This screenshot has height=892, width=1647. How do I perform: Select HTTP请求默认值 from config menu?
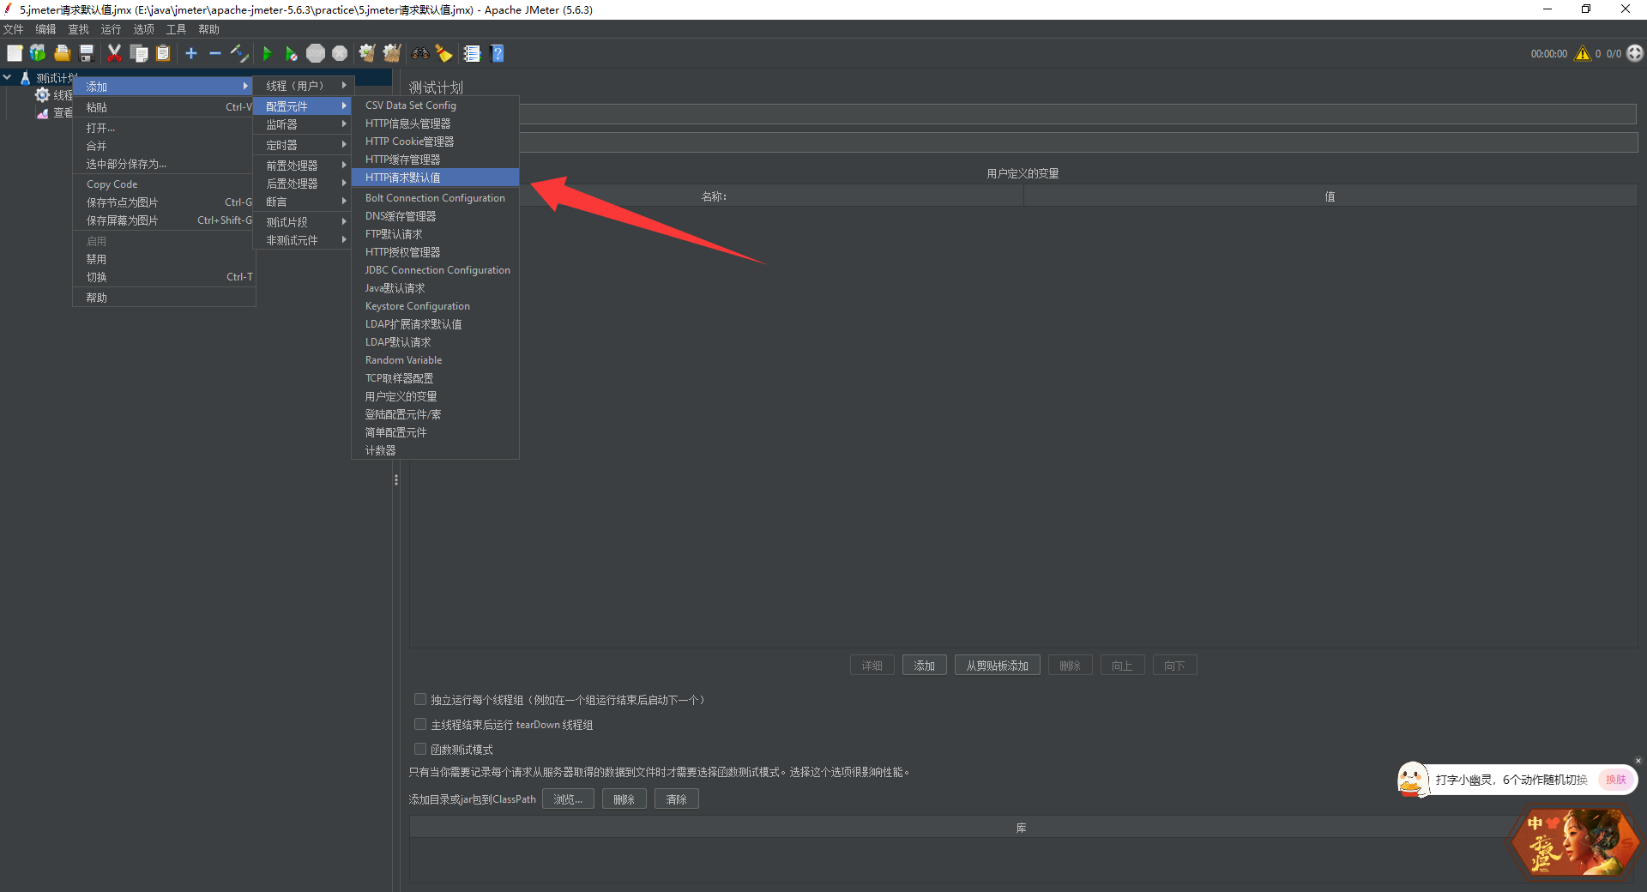[435, 178]
